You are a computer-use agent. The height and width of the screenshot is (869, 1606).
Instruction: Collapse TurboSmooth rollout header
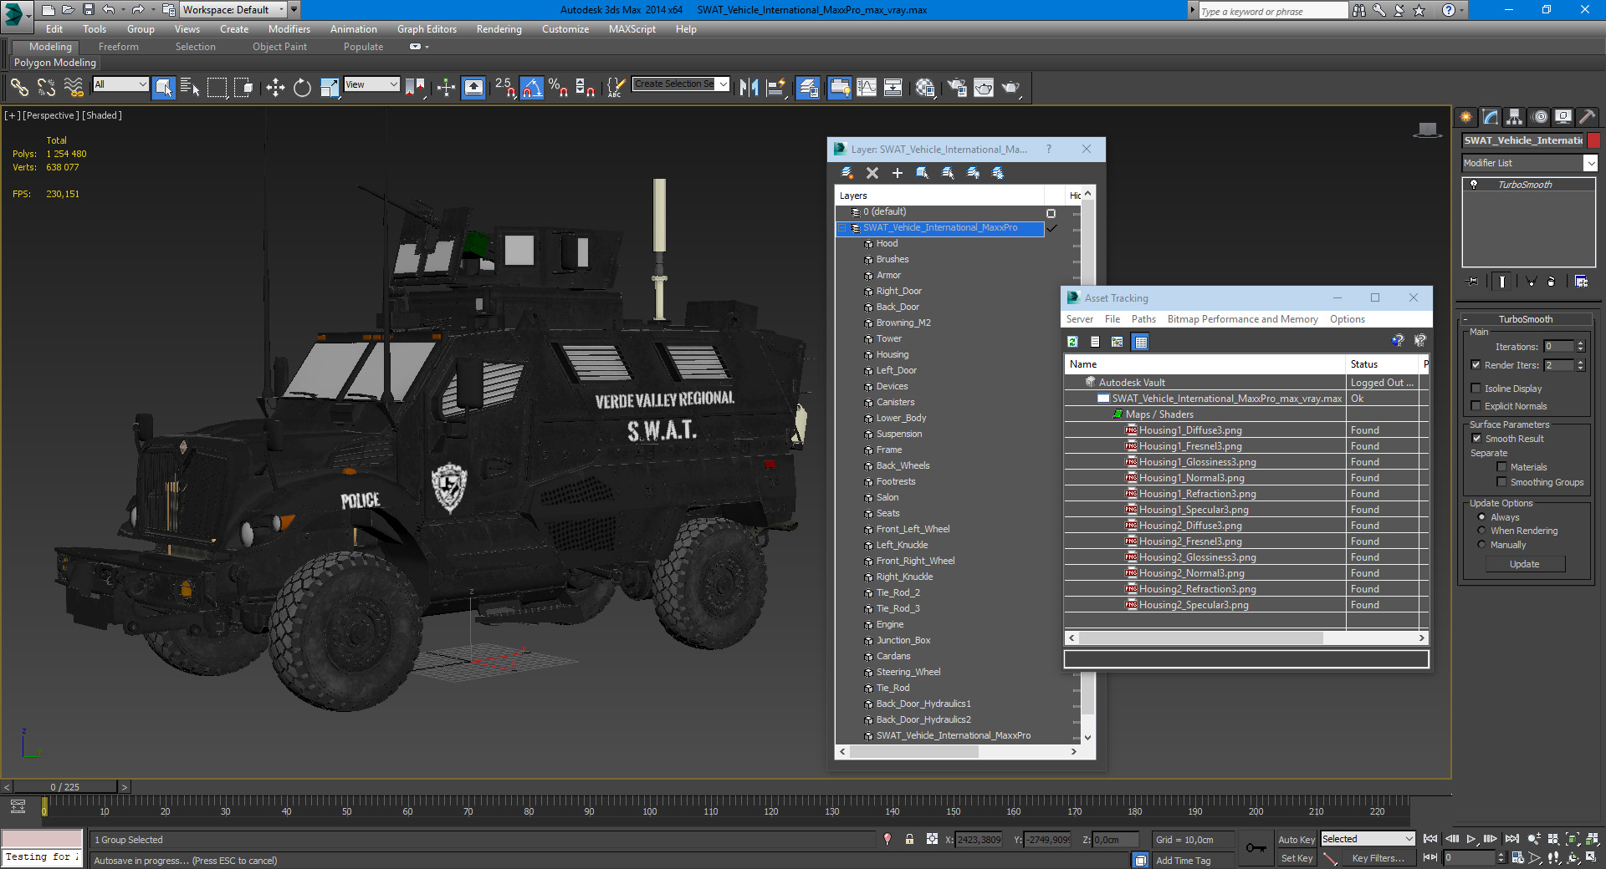click(x=1526, y=319)
